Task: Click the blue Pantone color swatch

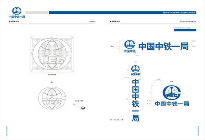Action: tap(185, 30)
